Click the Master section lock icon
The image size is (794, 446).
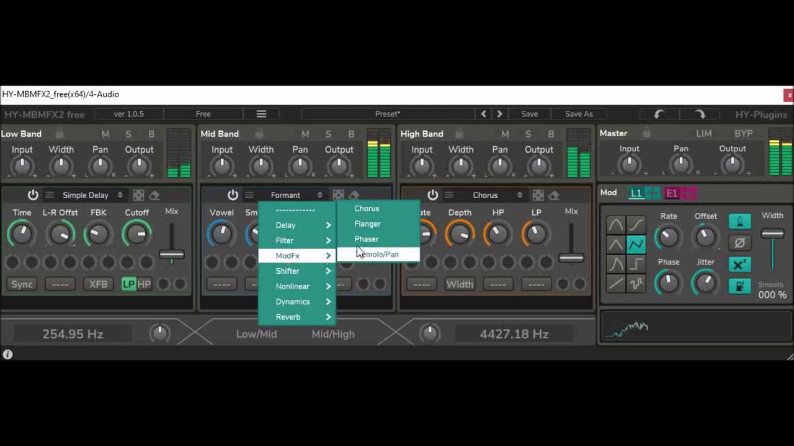[646, 133]
